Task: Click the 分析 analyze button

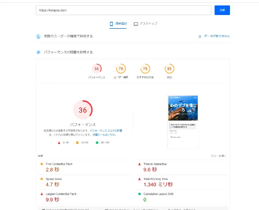Action: (222, 10)
